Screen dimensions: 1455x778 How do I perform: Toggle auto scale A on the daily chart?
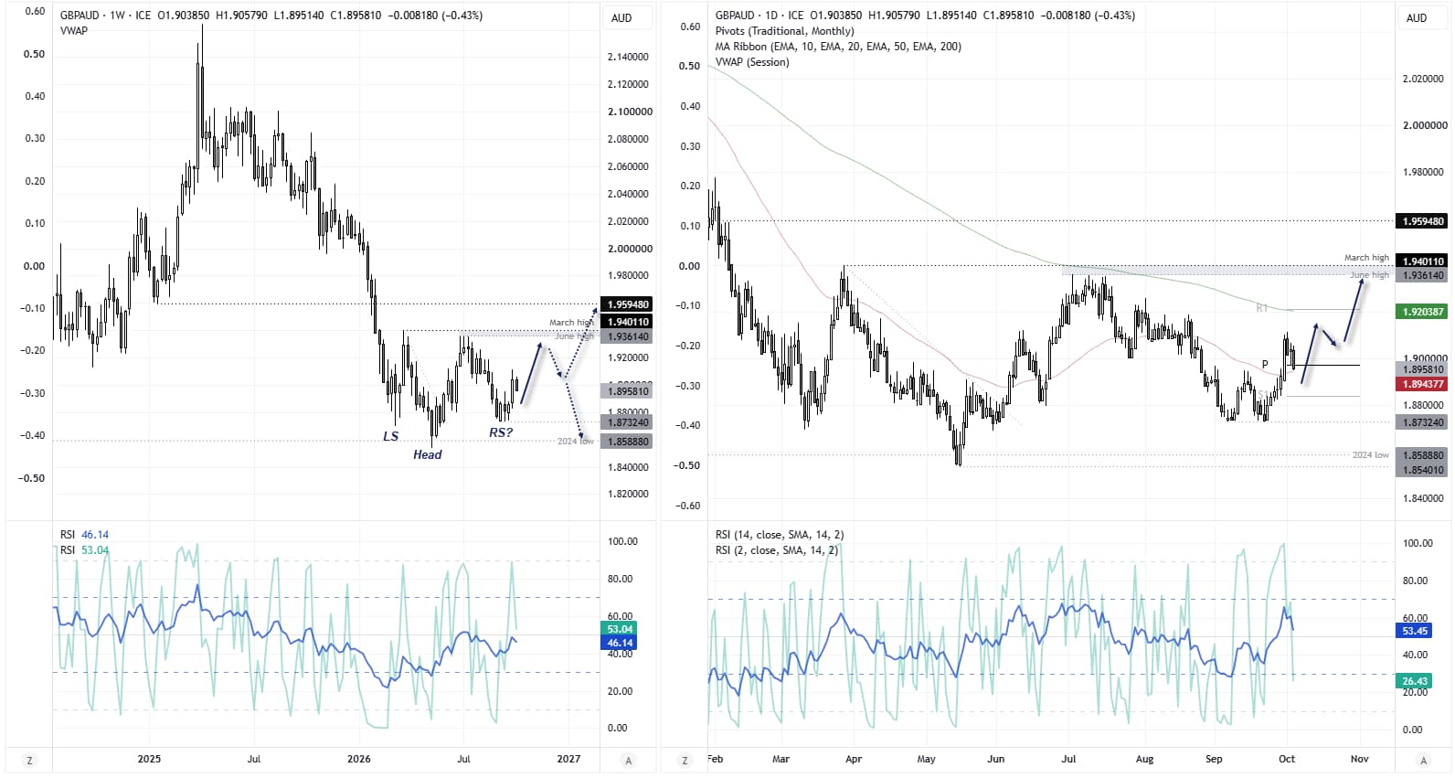coord(1423,760)
